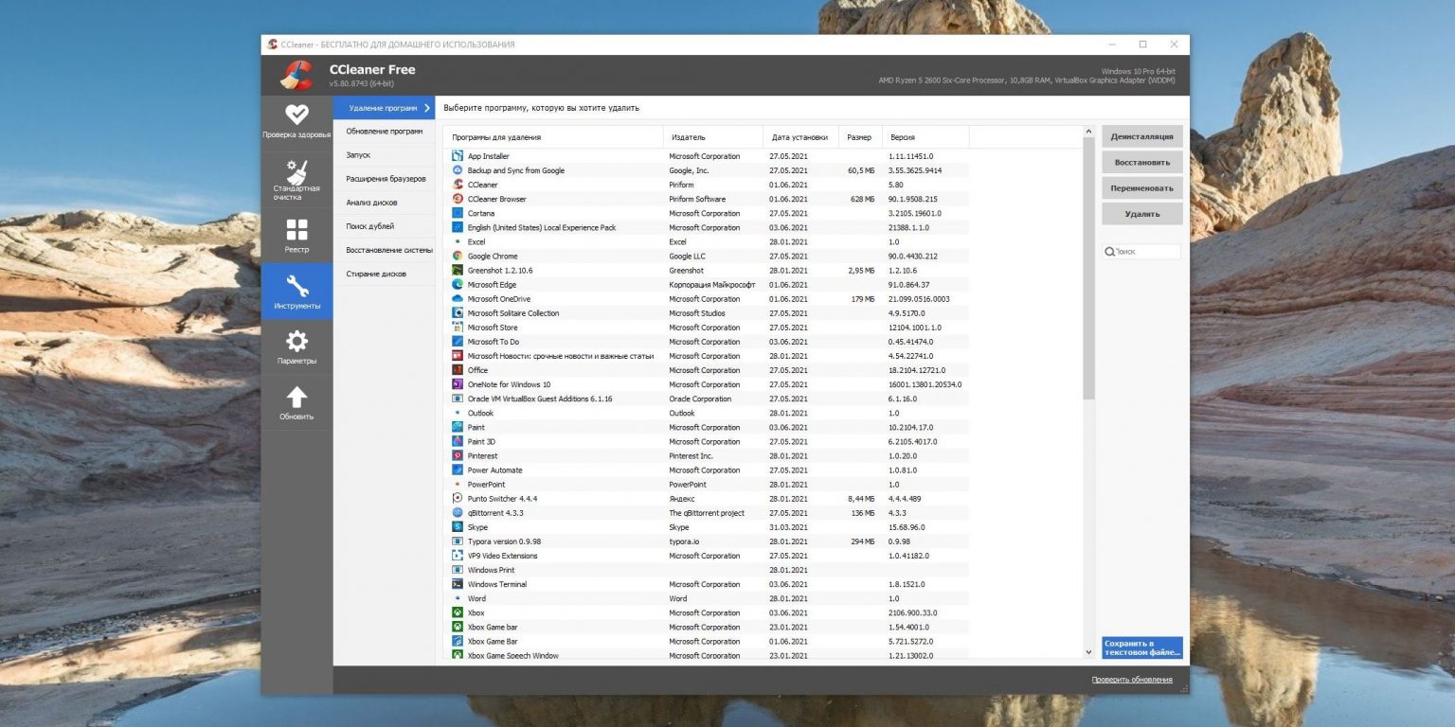Viewport: 1455px width, 727px height.
Task: Select the Microsoft Новости row
Action: click(x=707, y=356)
